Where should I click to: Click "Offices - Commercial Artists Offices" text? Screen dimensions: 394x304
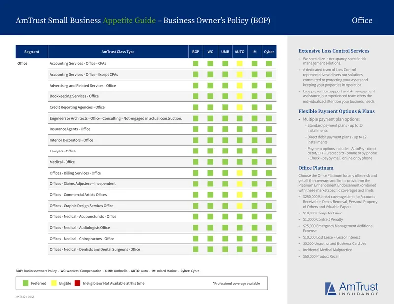point(78,194)
